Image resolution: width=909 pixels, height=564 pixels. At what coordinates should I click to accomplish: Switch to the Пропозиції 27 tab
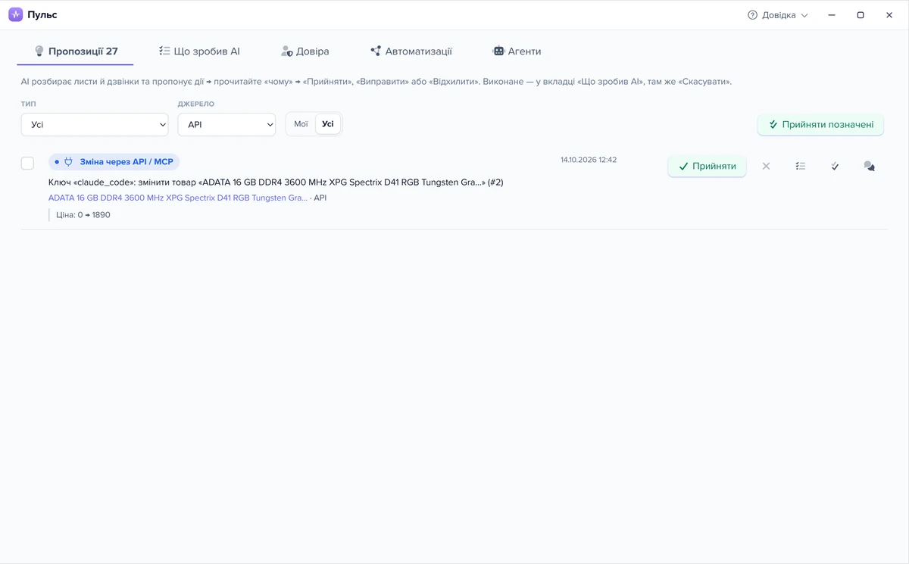(76, 51)
